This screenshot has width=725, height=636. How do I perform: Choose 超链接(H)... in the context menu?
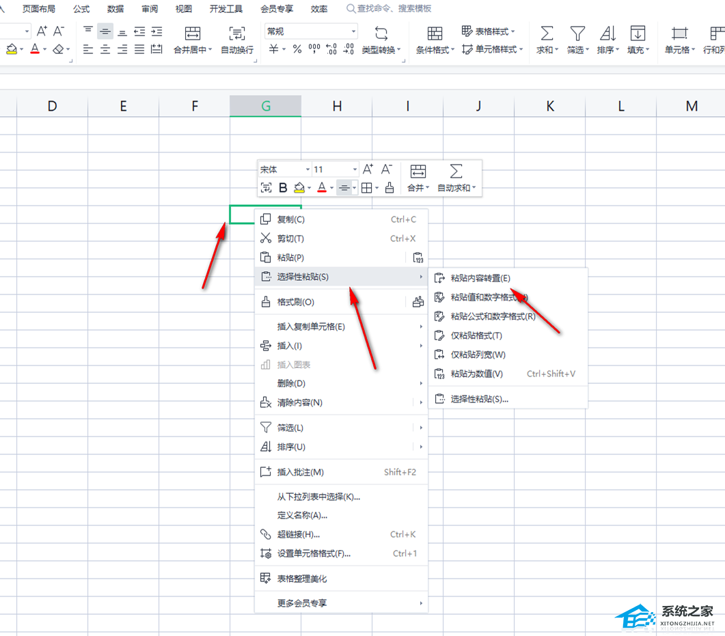[x=341, y=534]
